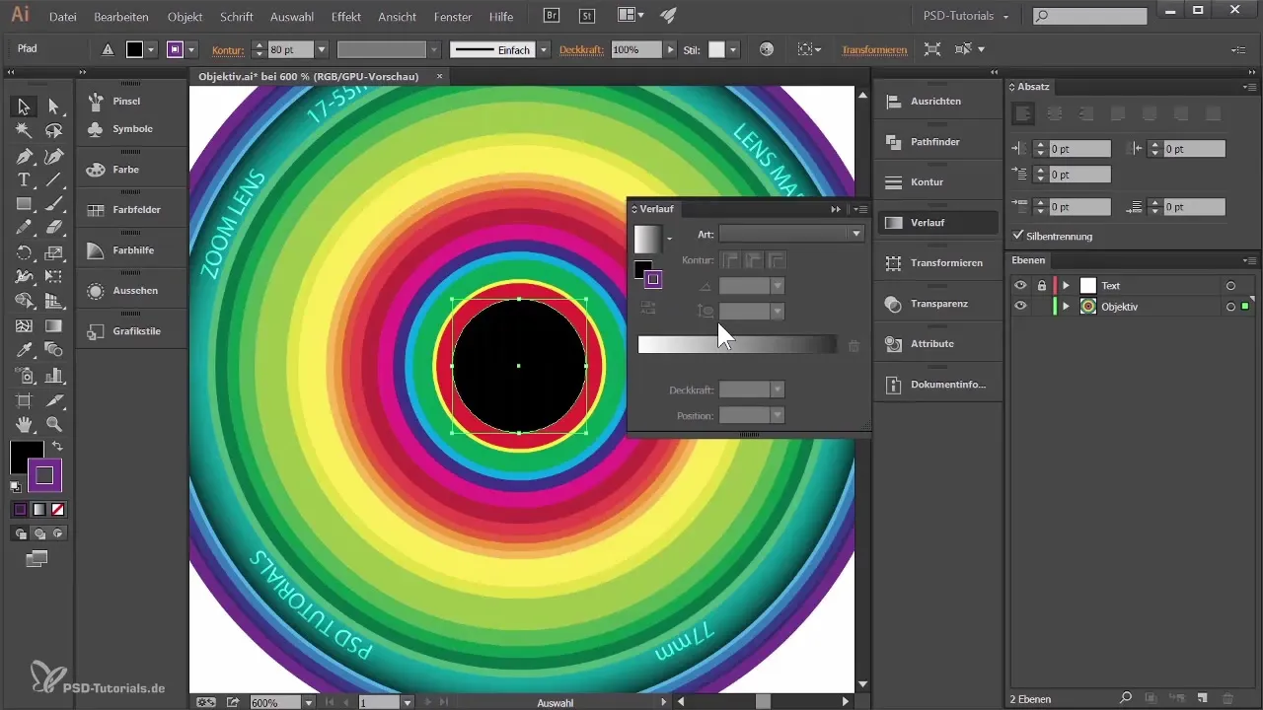Set None mode under fill/stroke
The image size is (1263, 710).
(x=58, y=510)
